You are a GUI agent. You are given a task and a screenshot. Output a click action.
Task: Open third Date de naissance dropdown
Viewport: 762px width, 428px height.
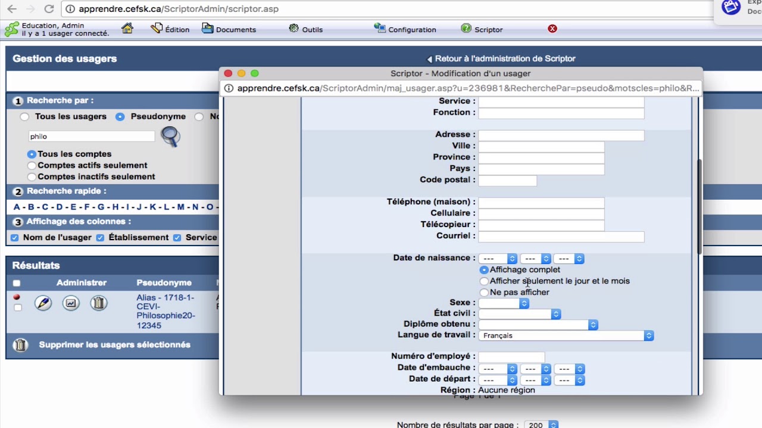[x=569, y=259]
